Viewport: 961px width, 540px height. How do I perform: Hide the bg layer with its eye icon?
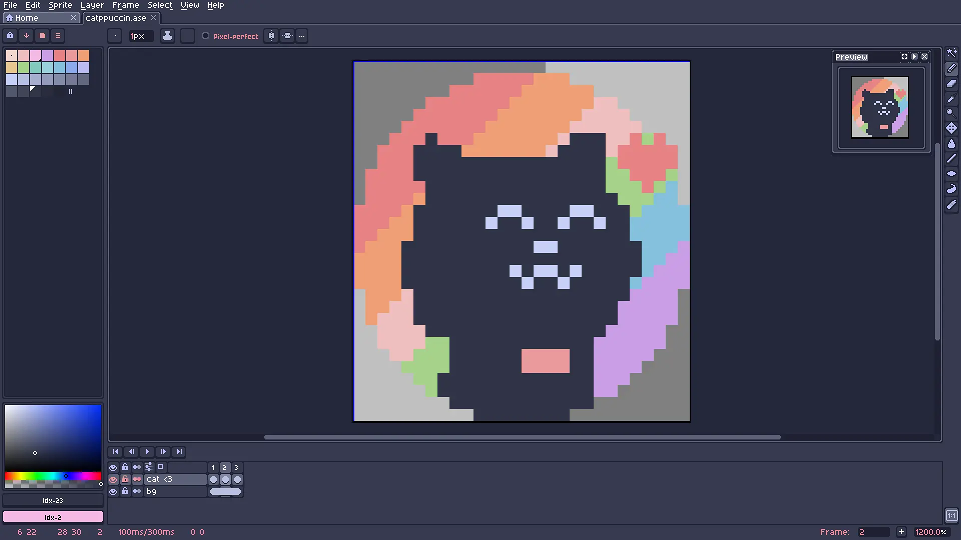[113, 491]
